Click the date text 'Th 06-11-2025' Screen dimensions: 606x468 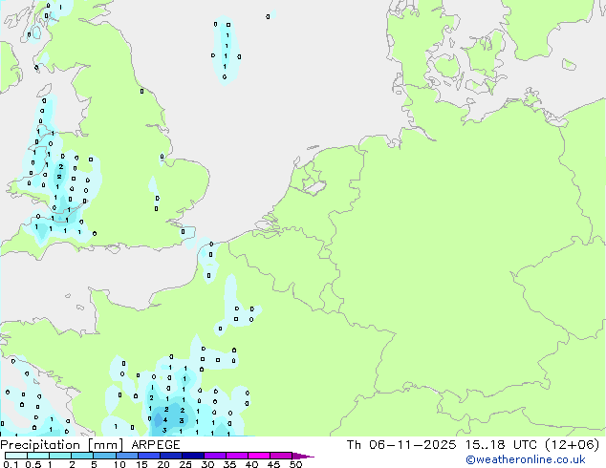pos(401,445)
